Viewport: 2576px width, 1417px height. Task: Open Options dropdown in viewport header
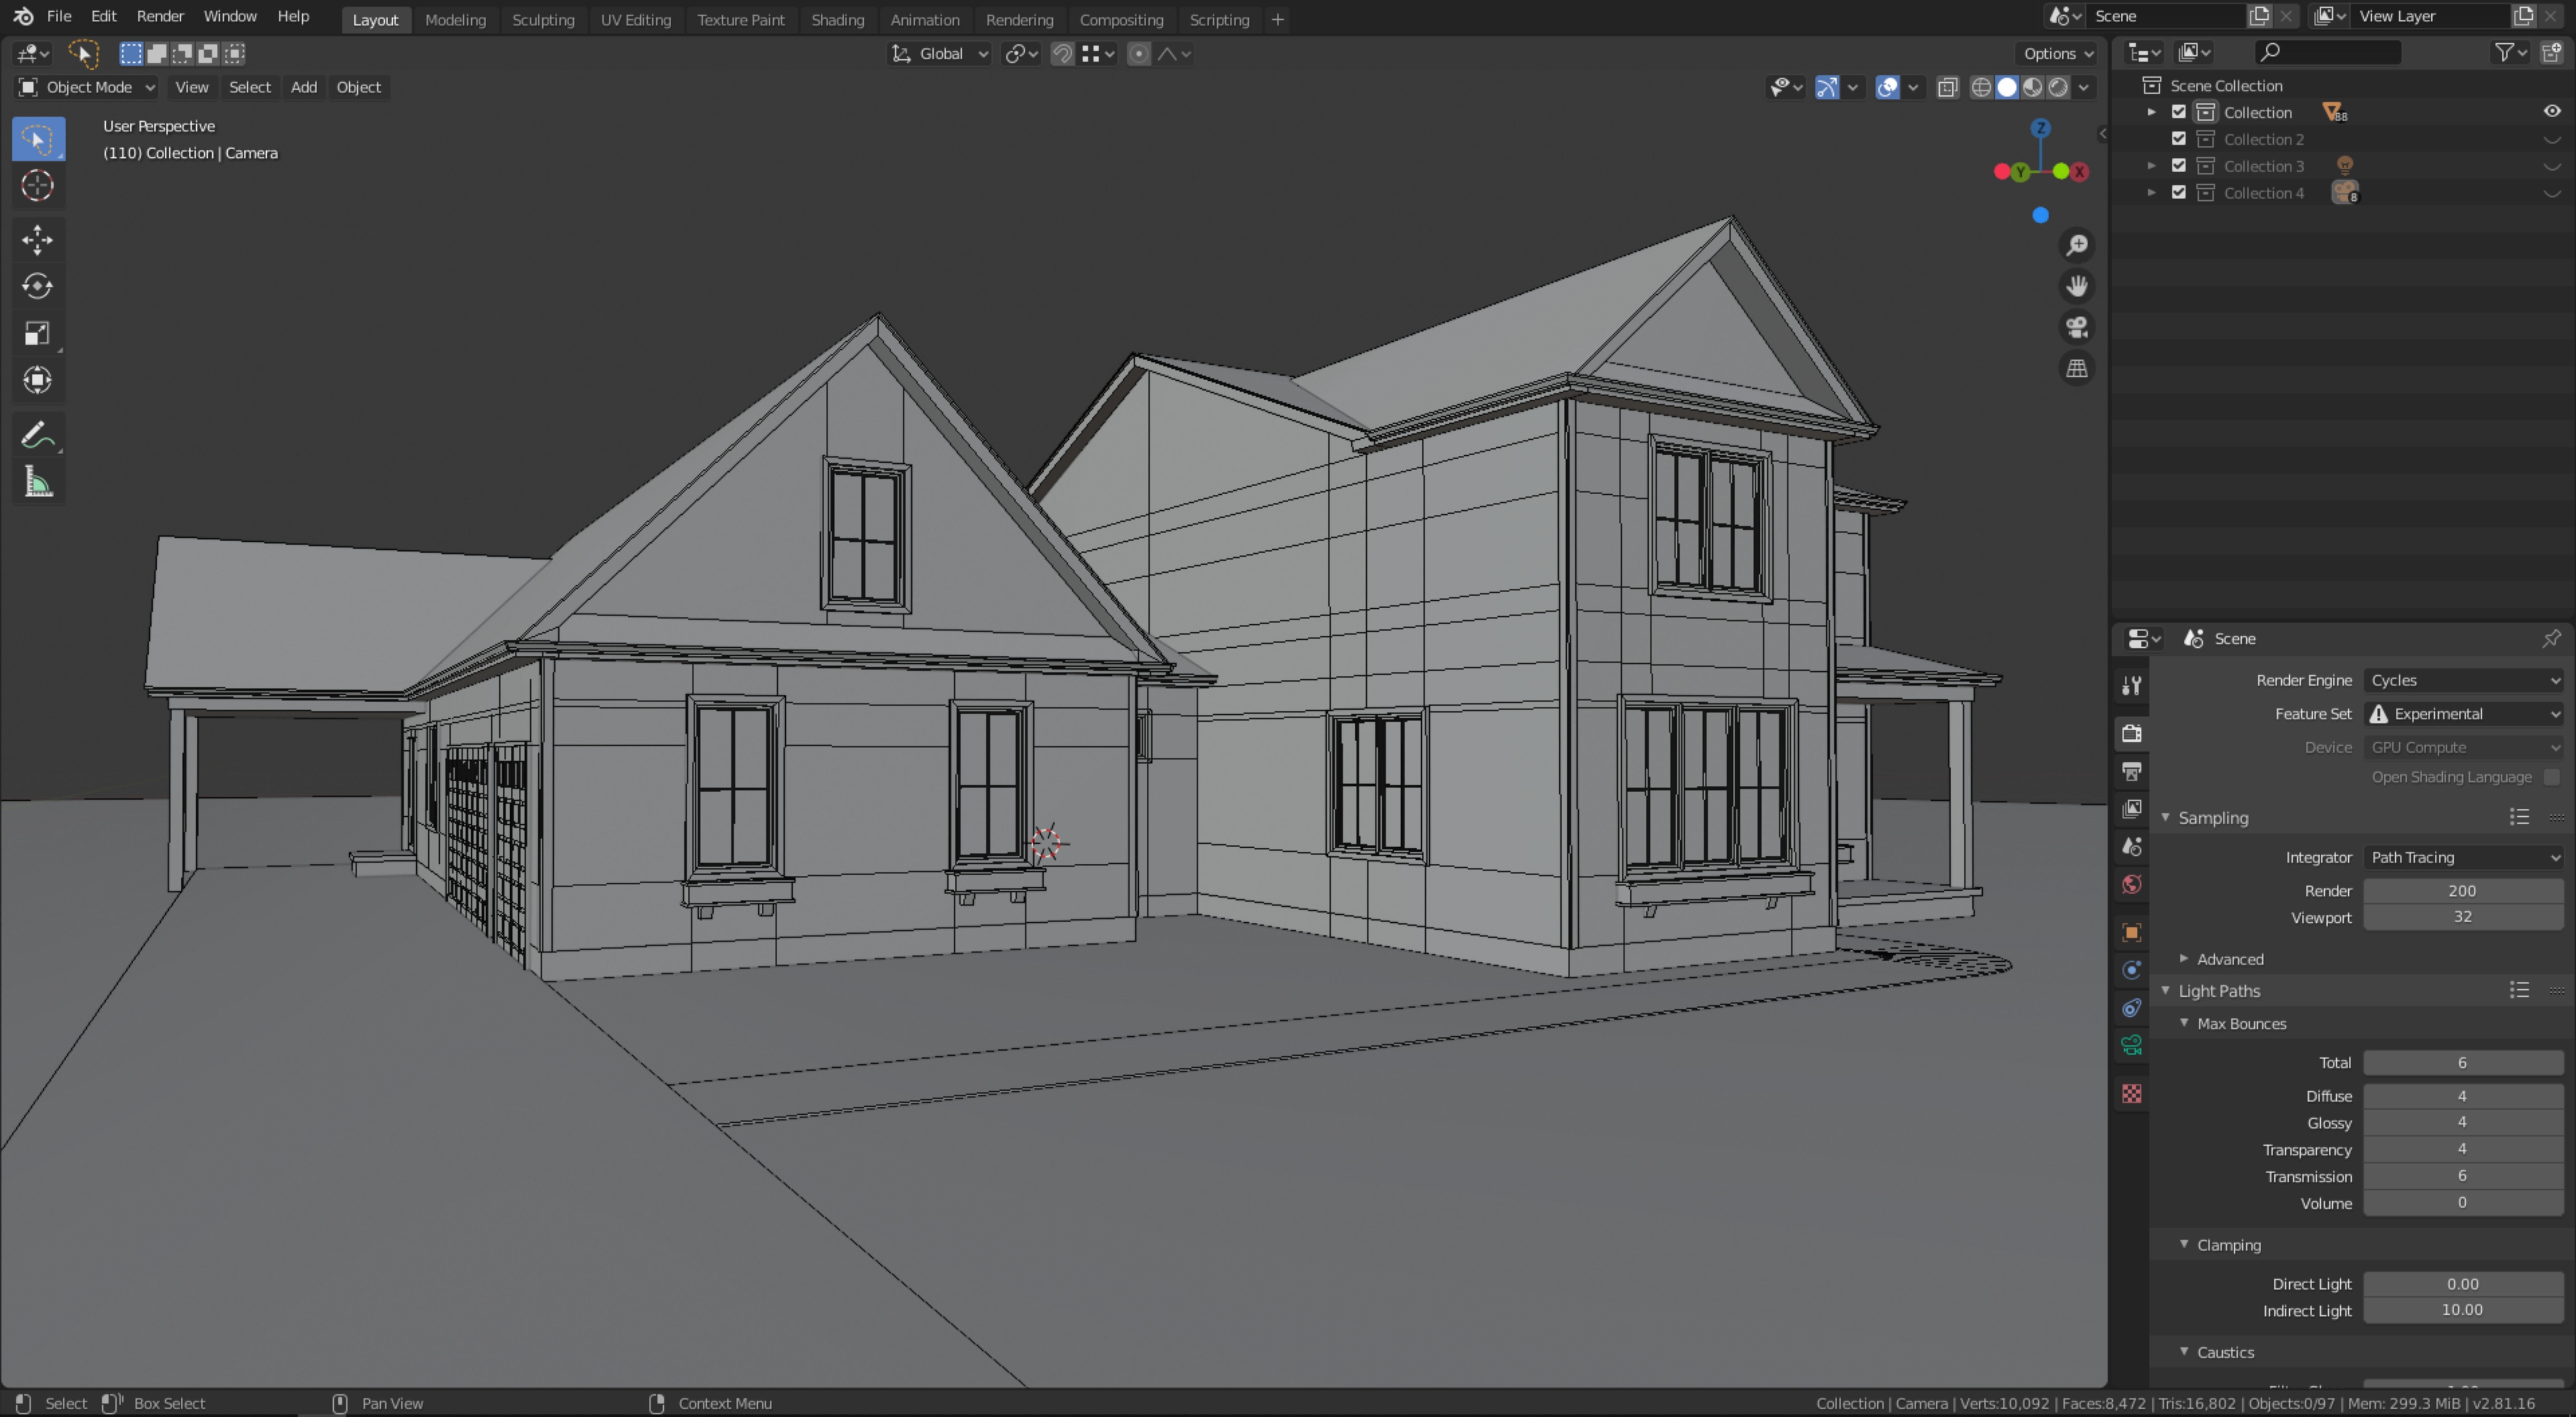[2058, 54]
